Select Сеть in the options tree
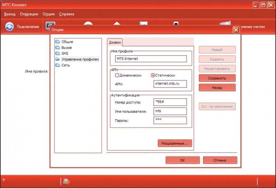Screen dimensions: 276x188 (66, 65)
